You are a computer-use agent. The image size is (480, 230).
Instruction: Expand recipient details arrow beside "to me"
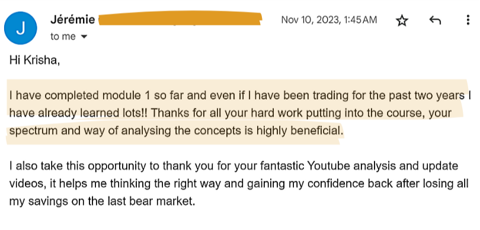pyautogui.click(x=84, y=37)
